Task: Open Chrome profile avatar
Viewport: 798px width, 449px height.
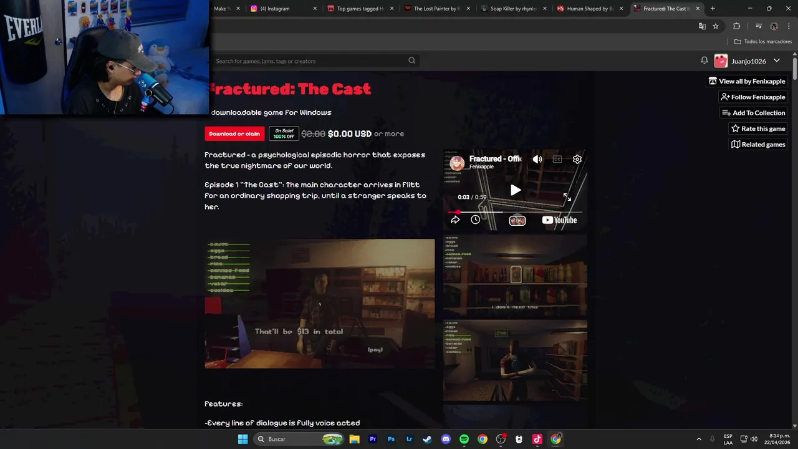Action: [x=774, y=26]
